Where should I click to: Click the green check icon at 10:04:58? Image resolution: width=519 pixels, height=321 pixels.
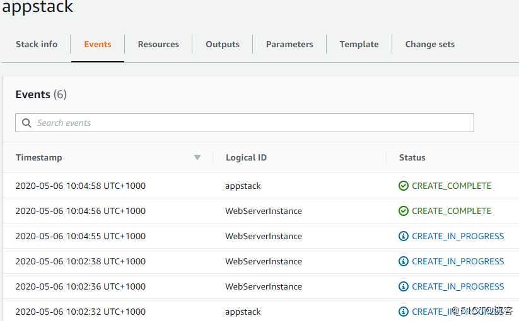point(404,186)
